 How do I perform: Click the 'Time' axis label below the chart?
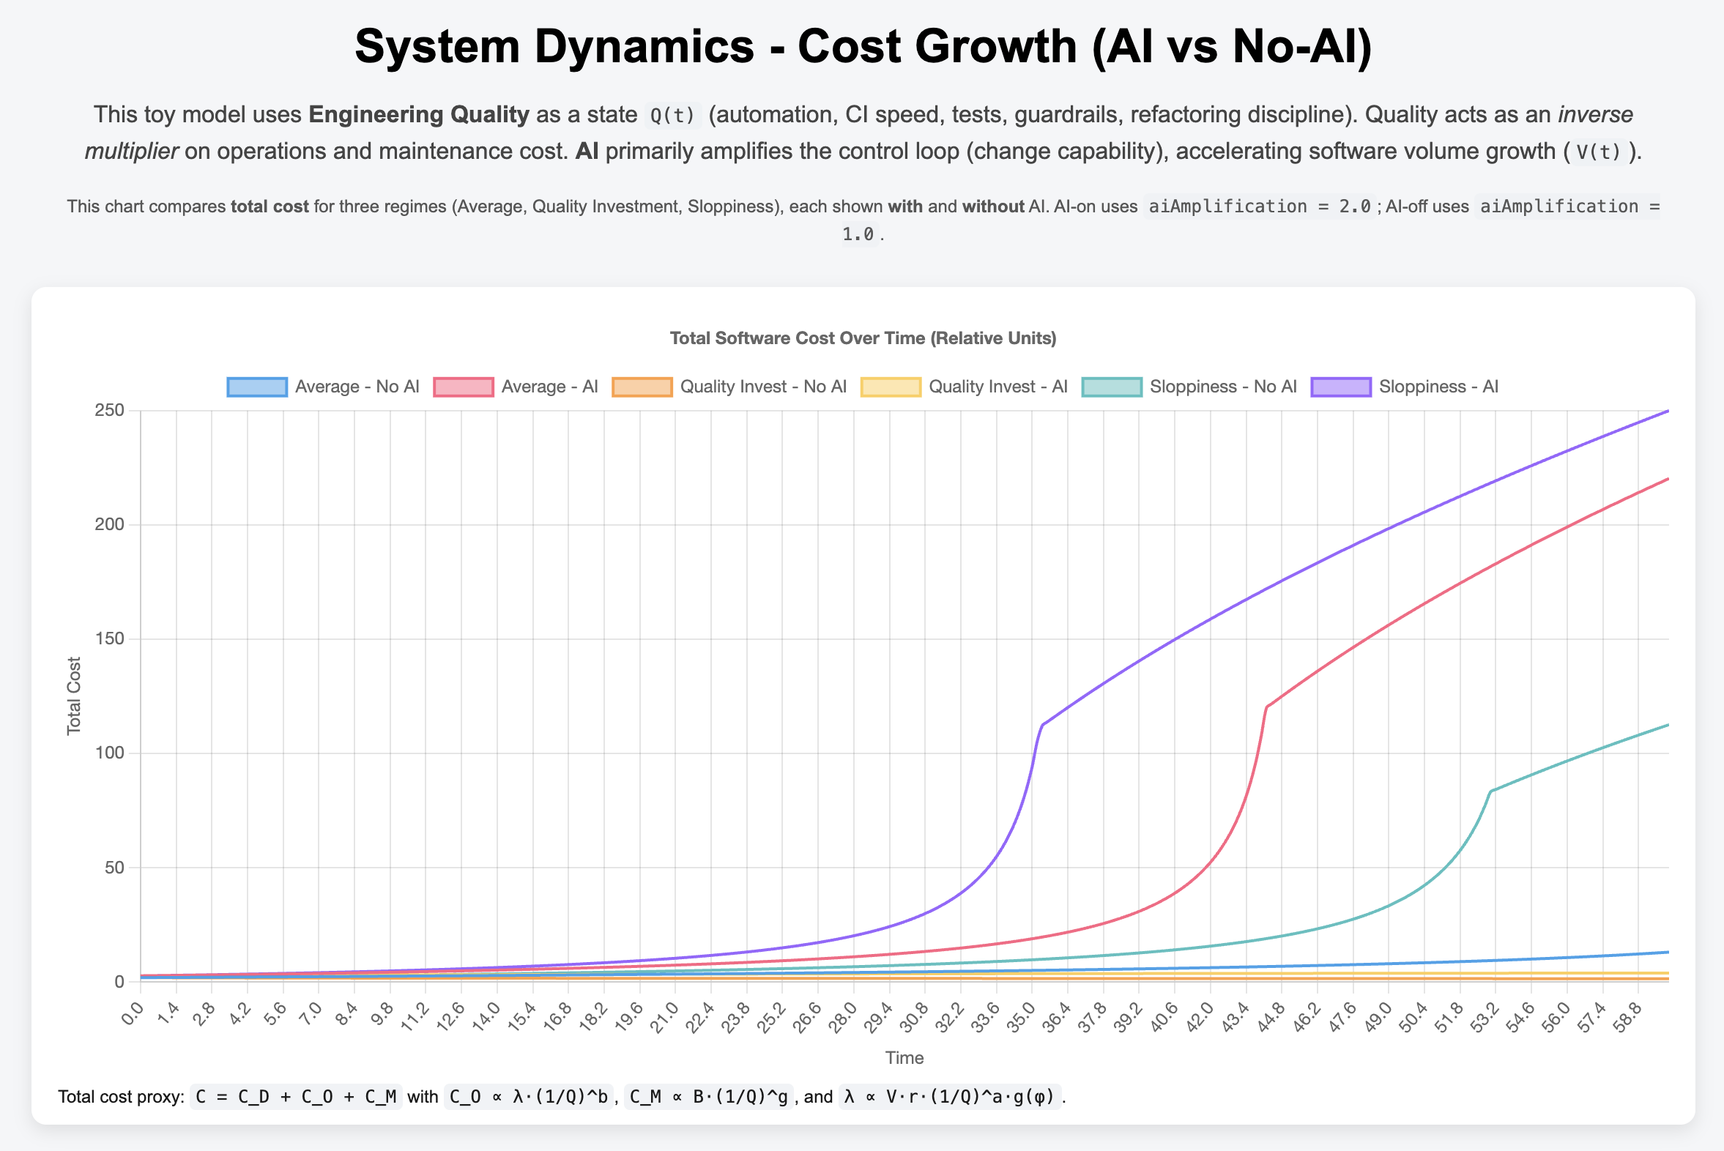904,1057
